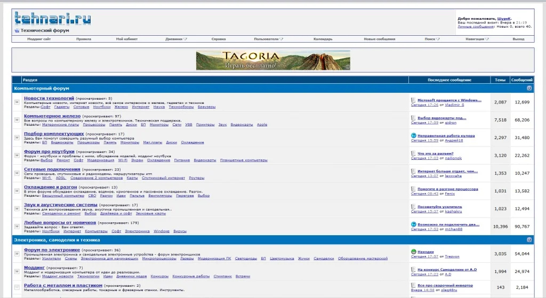
Task: Click post icon next to Помогите в разгоне процессора
Action: click(413, 189)
